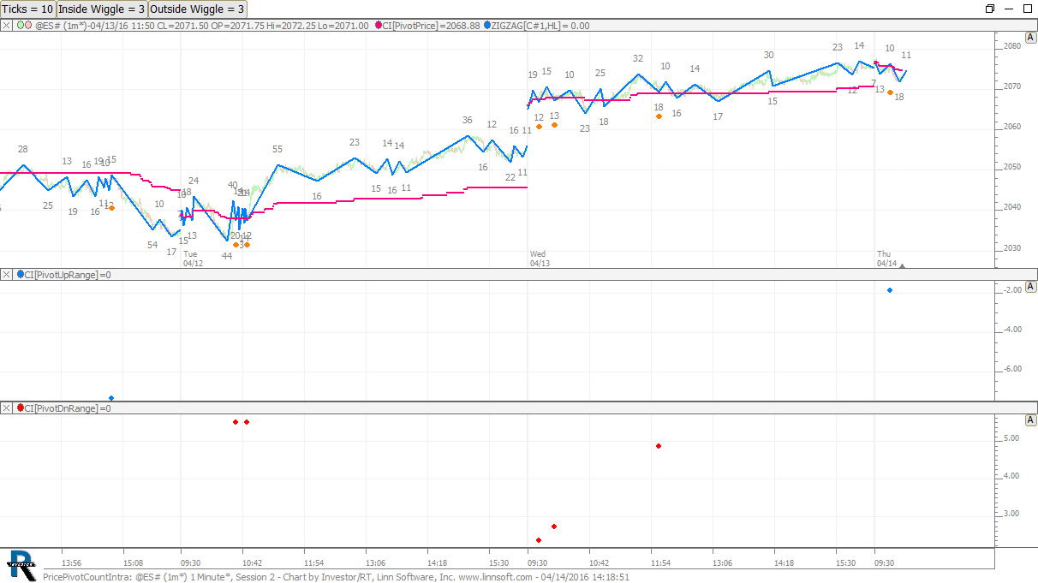
Task: Click the 13:56 time axis label
Action: pos(72,562)
